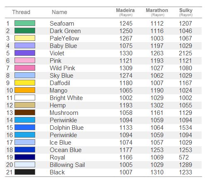The image size is (207, 181).
Task: Select the Bright White swatch
Action: [x=25, y=98]
